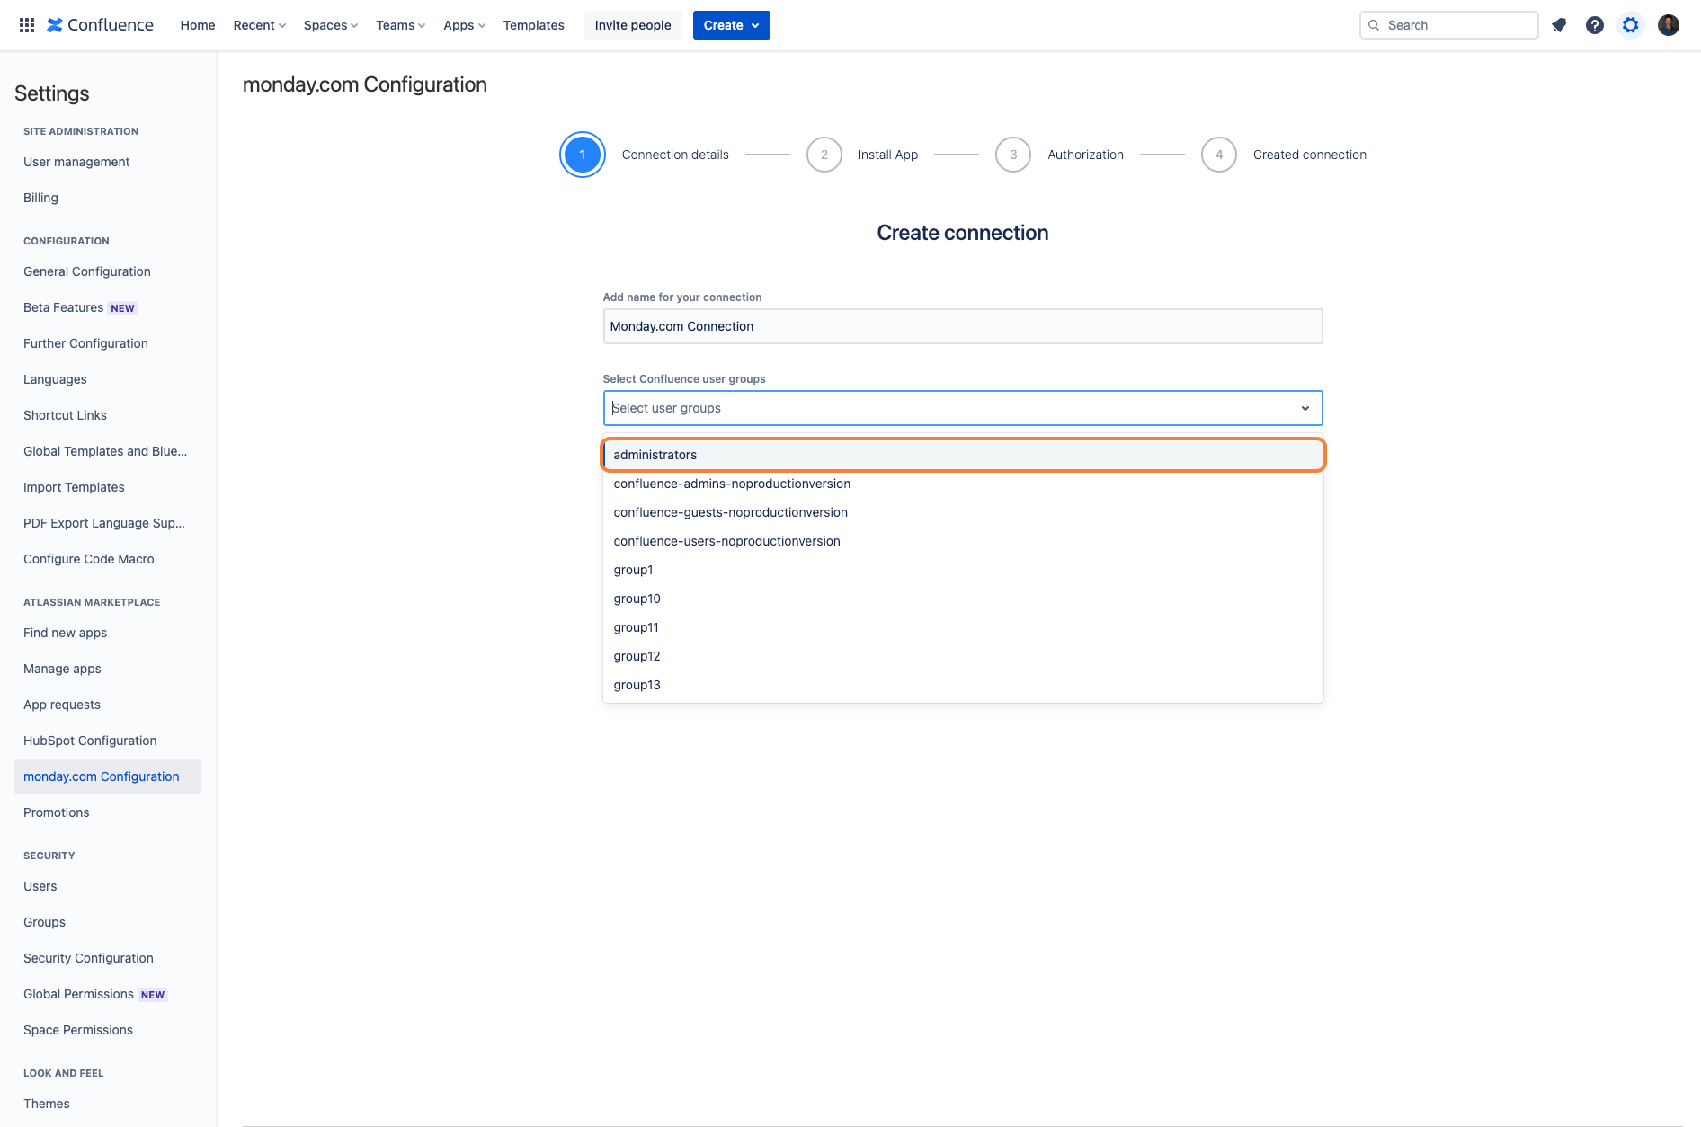Open Shortcut Links settings
Image resolution: width=1701 pixels, height=1127 pixels.
(65, 415)
